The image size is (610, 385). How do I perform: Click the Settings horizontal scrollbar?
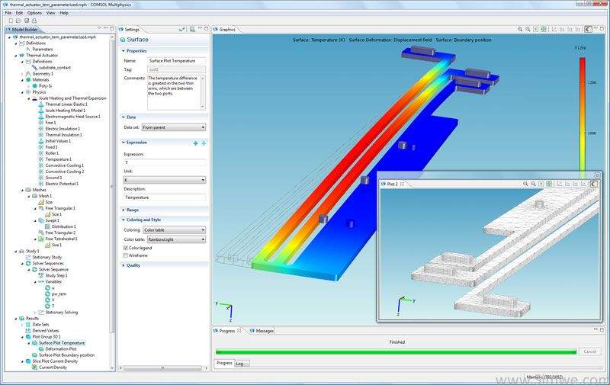coord(163,368)
